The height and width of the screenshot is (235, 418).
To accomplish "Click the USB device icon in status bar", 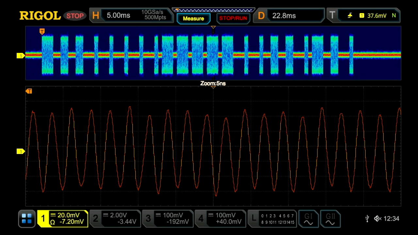I will (x=367, y=219).
